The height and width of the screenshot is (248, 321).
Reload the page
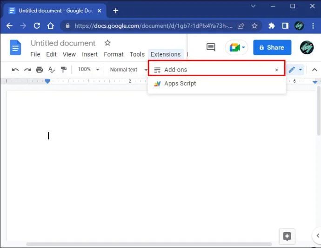(37, 26)
